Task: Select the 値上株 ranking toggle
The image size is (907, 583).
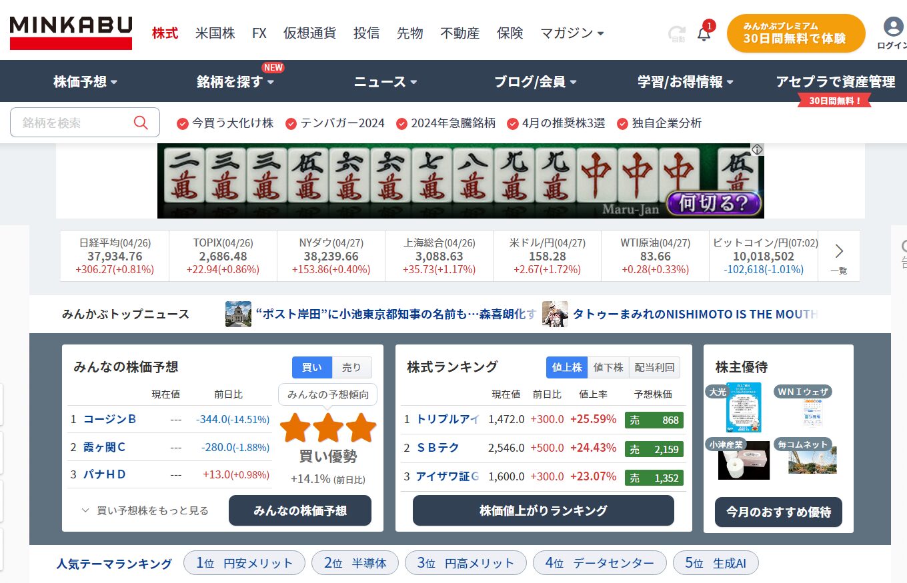Action: coord(567,367)
